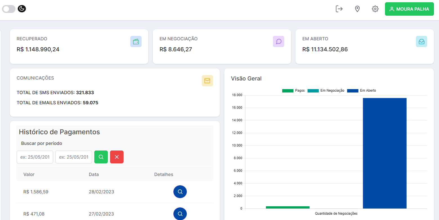This screenshot has width=439, height=220.
Task: Click the Buscar por período label
Action: (x=42, y=143)
